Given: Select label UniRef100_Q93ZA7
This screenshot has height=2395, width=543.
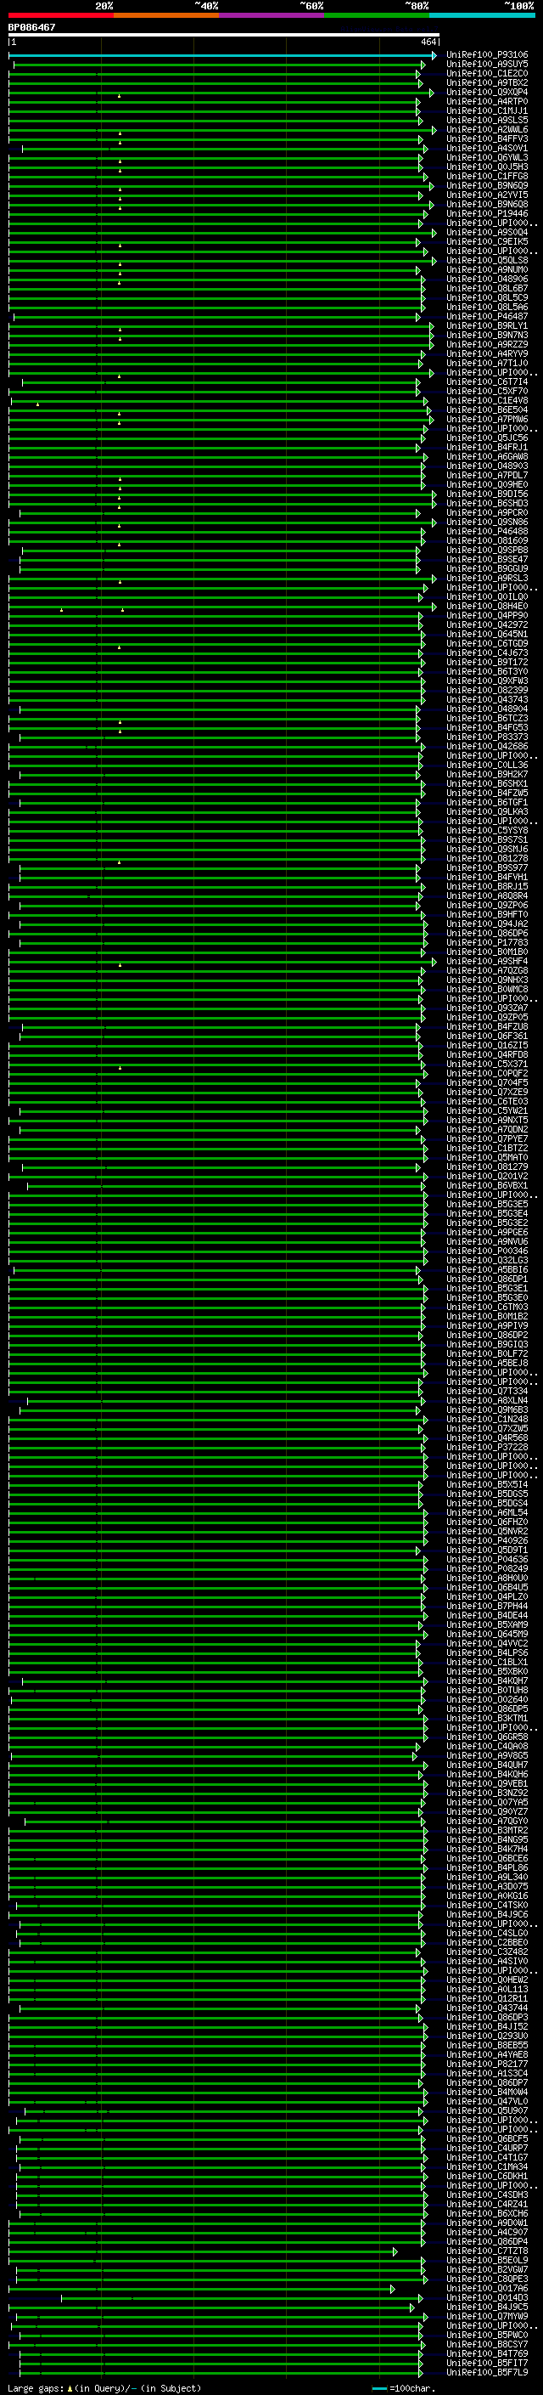Looking at the screenshot, I should 487,1008.
